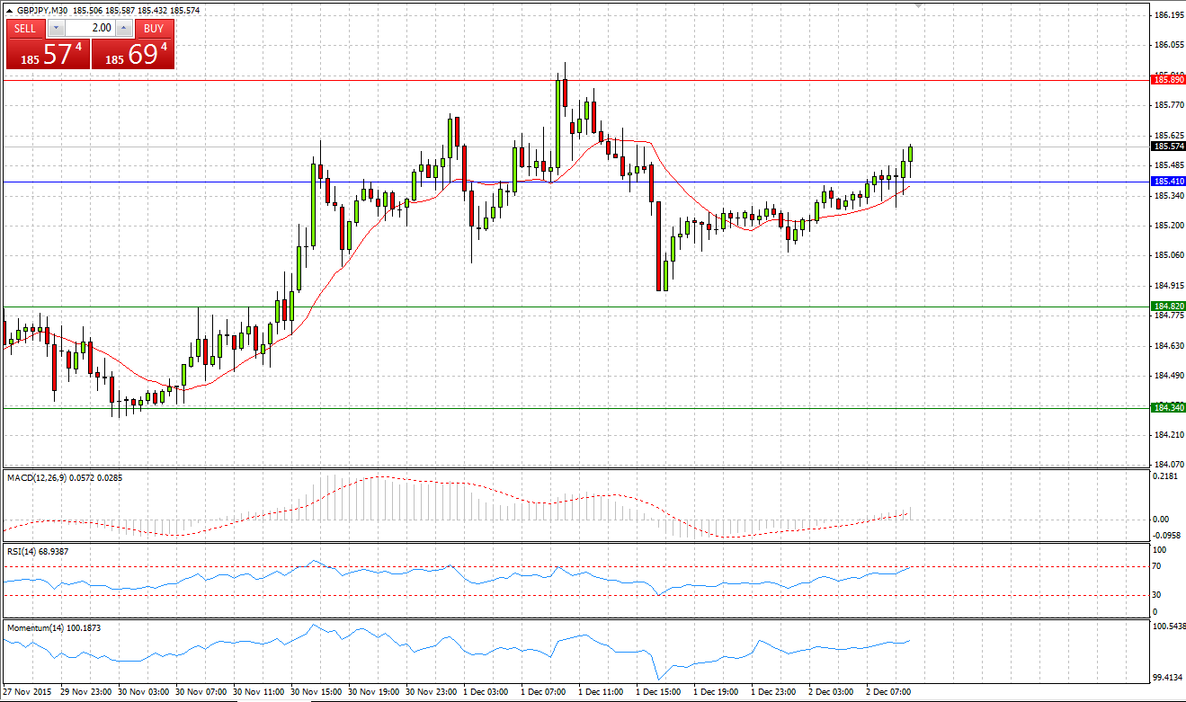This screenshot has height=702, width=1186.
Task: Click the 186.195 price scale value
Action: pyautogui.click(x=1168, y=15)
